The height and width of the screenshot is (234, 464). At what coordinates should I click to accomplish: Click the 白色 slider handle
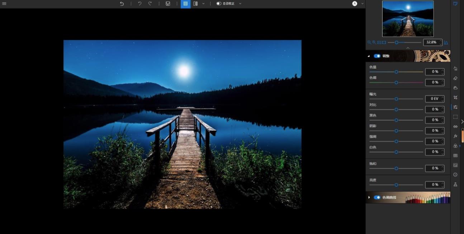[396, 152]
